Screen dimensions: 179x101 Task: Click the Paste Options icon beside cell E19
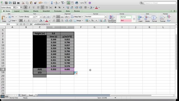click(76, 73)
